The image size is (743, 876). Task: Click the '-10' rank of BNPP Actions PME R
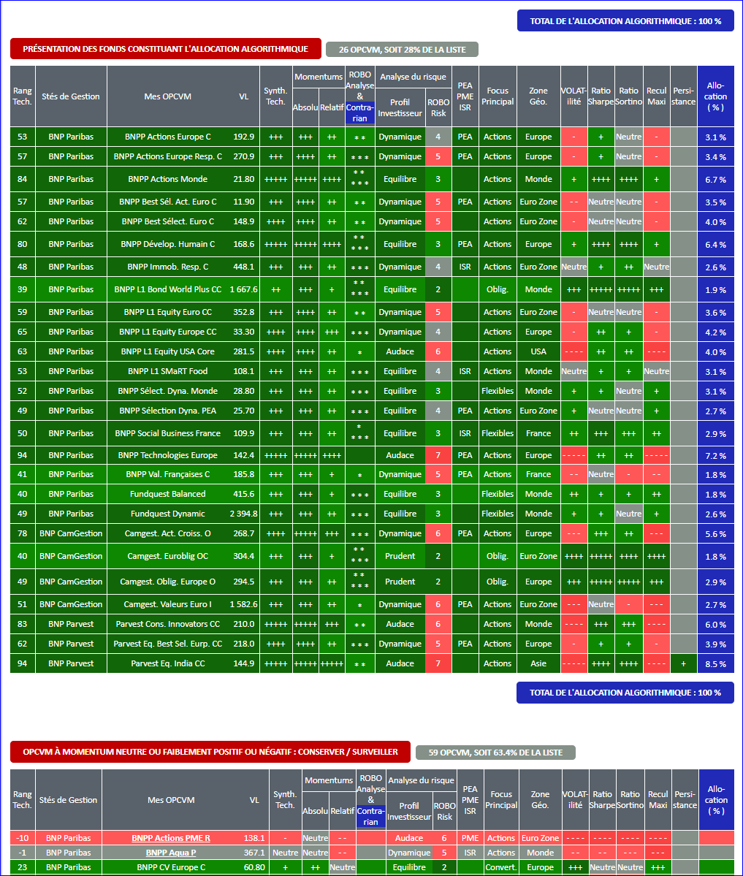[23, 837]
